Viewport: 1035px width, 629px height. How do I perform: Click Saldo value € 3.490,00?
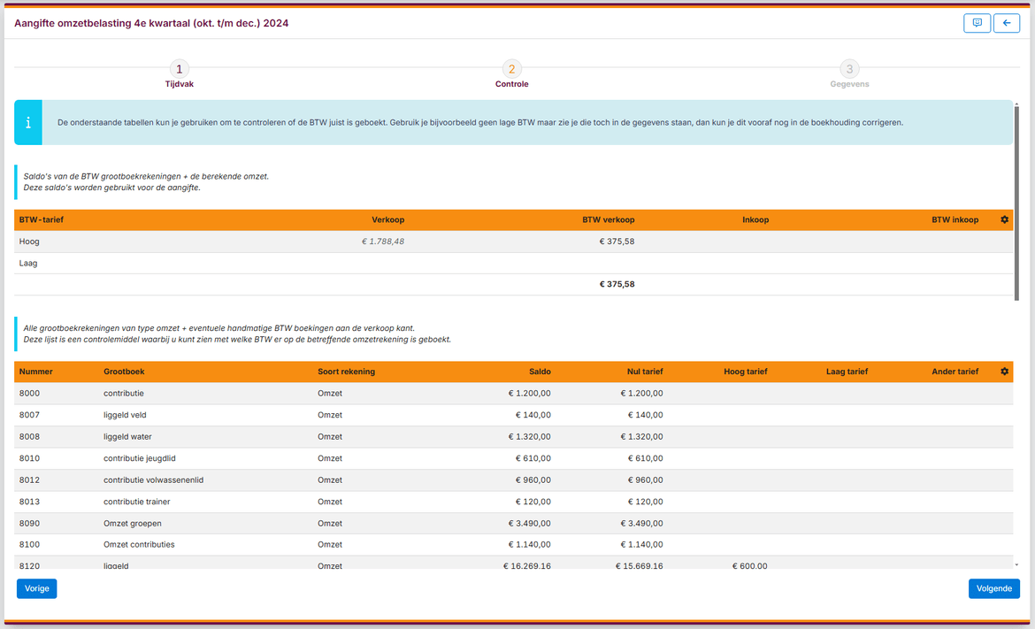point(529,524)
